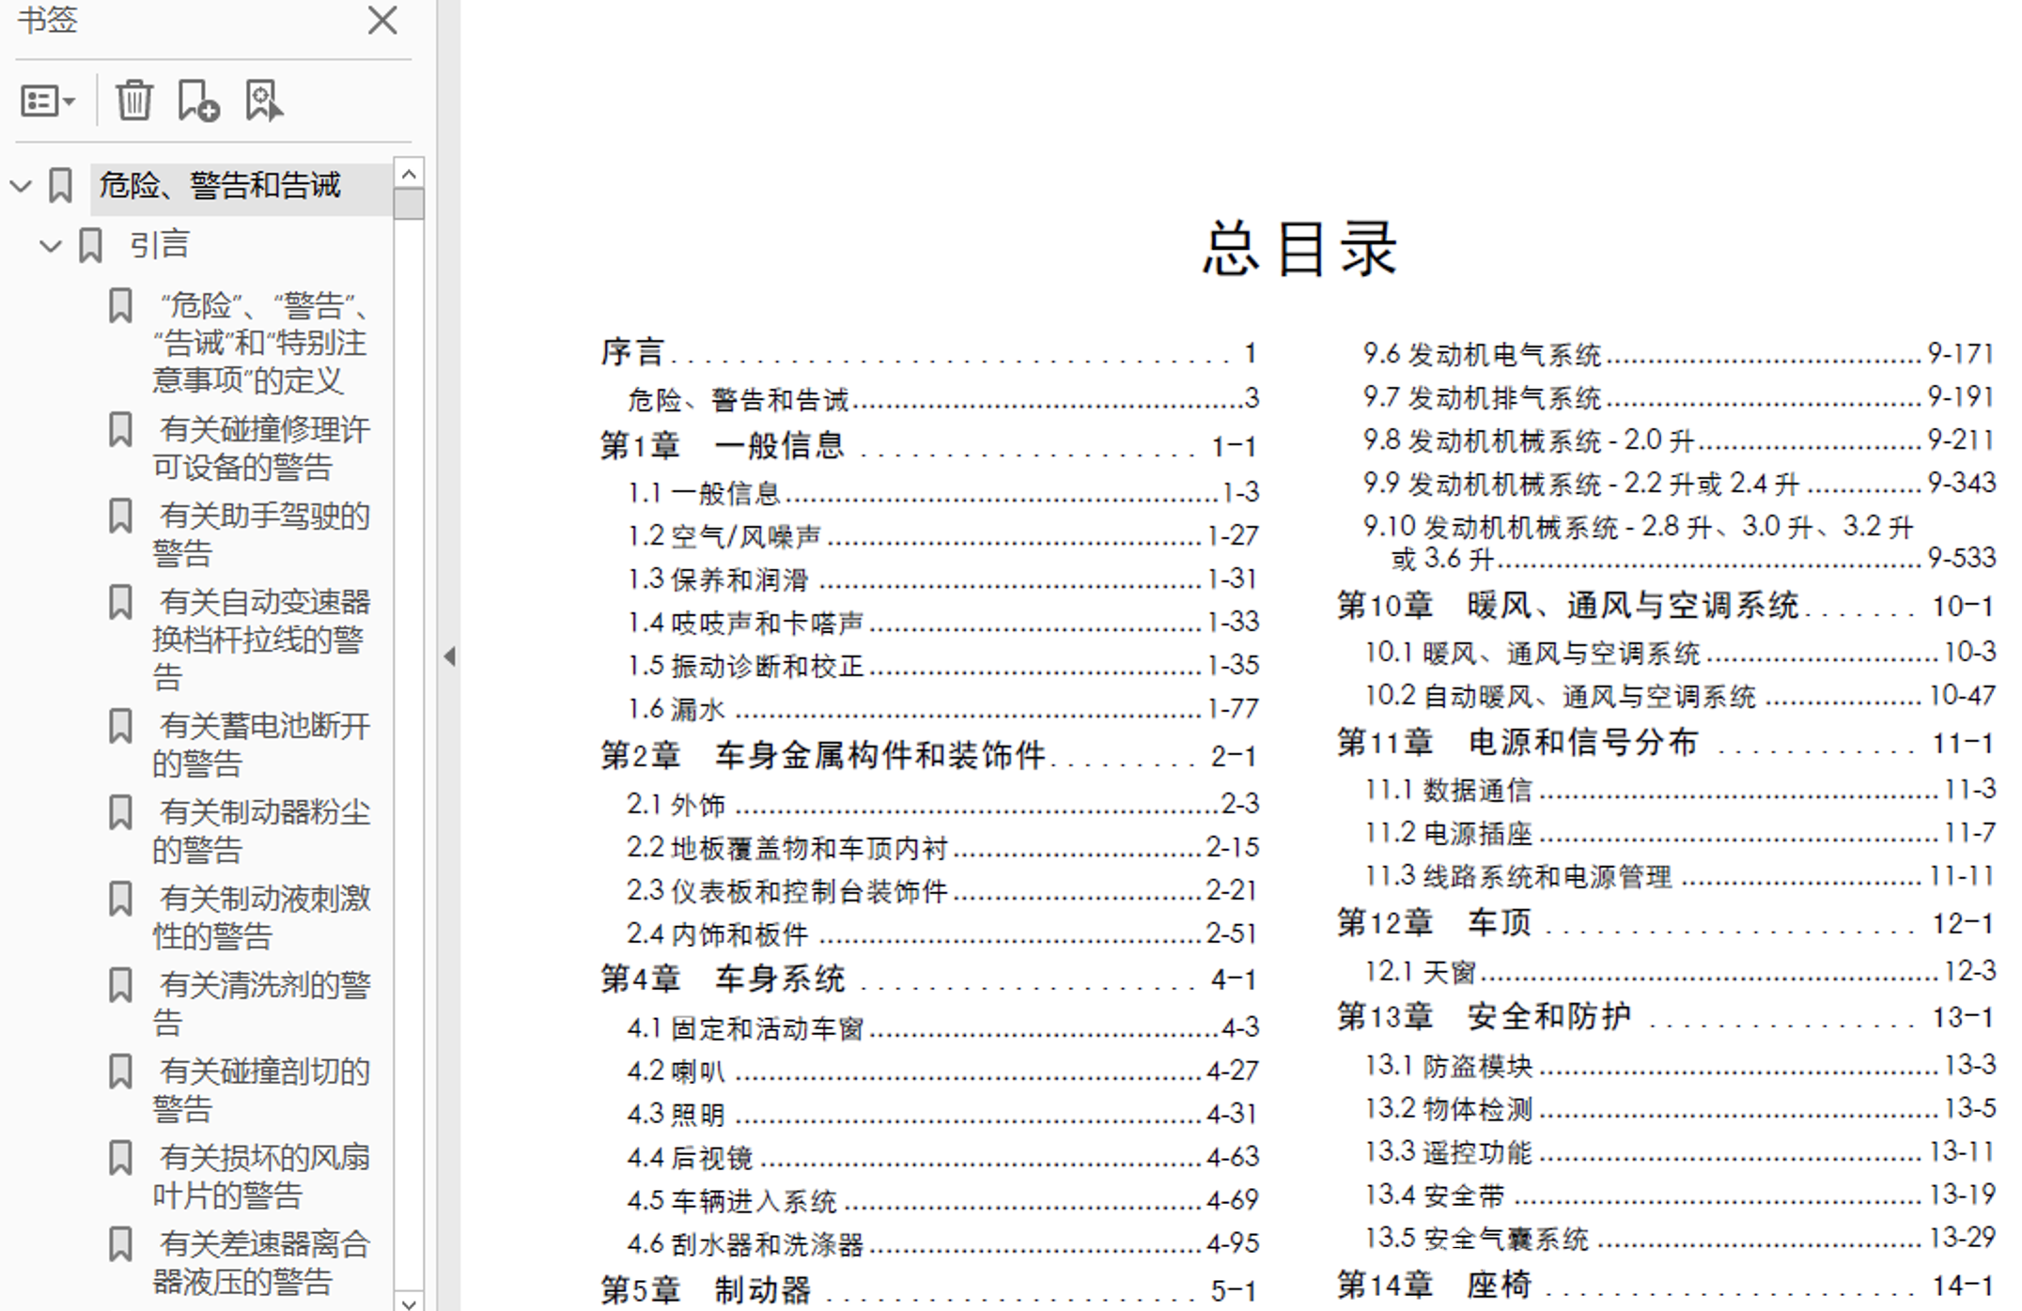This screenshot has width=2022, height=1311.
Task: Open 第1章 一般信息 contents entry
Action: [928, 445]
